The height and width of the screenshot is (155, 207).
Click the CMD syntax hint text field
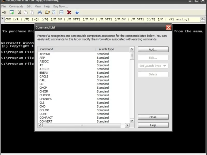pyautogui.click(x=102, y=20)
